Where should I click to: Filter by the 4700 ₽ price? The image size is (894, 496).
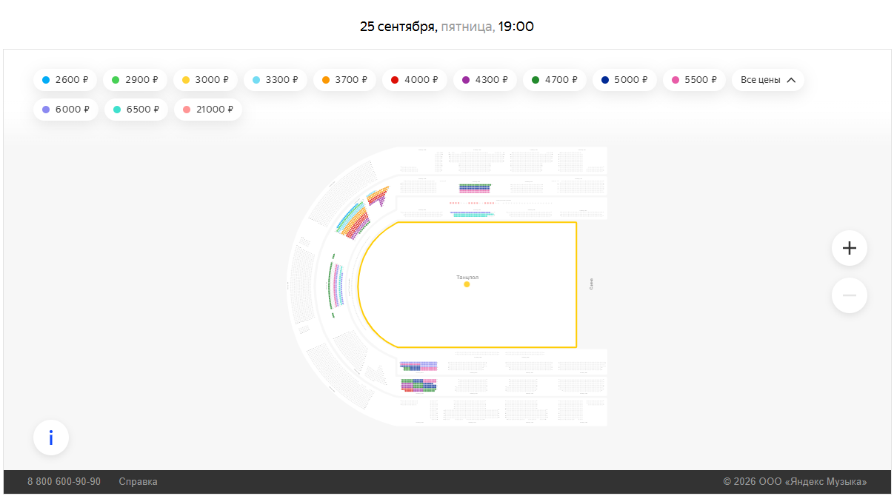point(554,80)
